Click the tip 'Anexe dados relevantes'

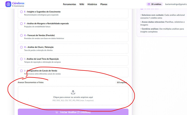coord(162,23)
